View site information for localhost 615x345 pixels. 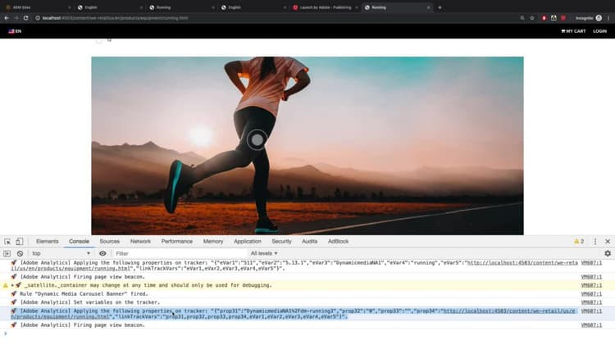click(38, 18)
